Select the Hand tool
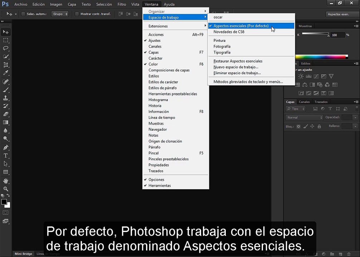This screenshot has height=257, width=360. point(5,181)
